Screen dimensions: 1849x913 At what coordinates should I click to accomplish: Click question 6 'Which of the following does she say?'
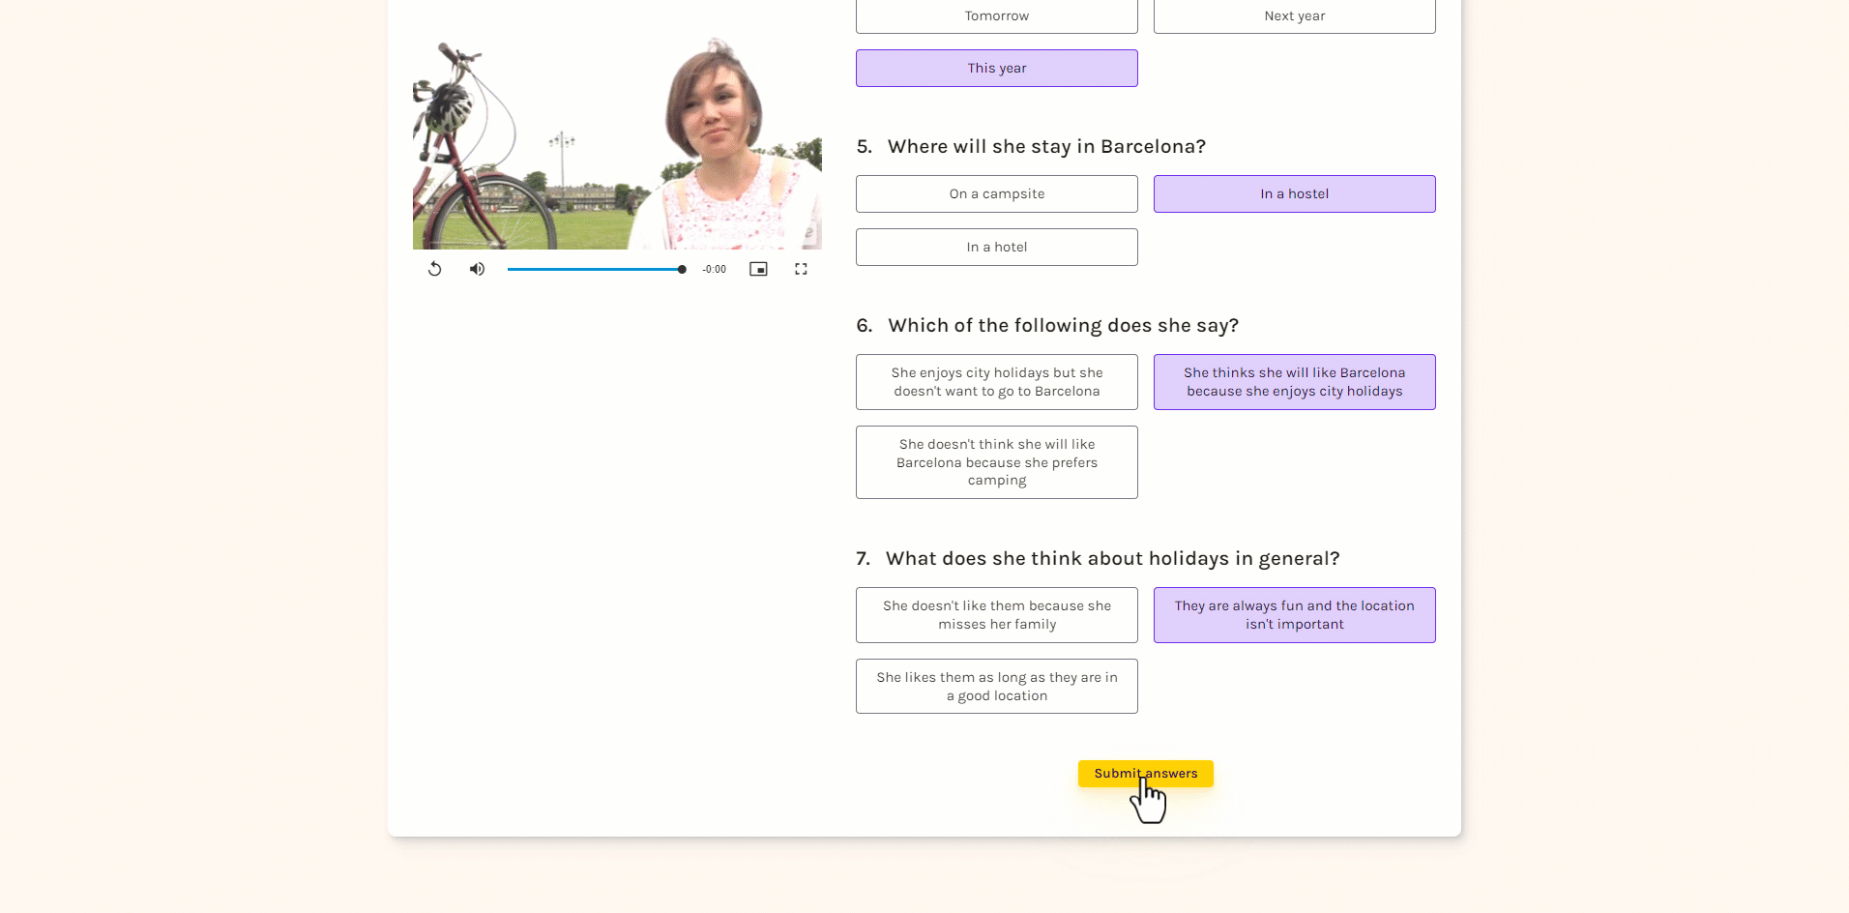coord(1064,325)
